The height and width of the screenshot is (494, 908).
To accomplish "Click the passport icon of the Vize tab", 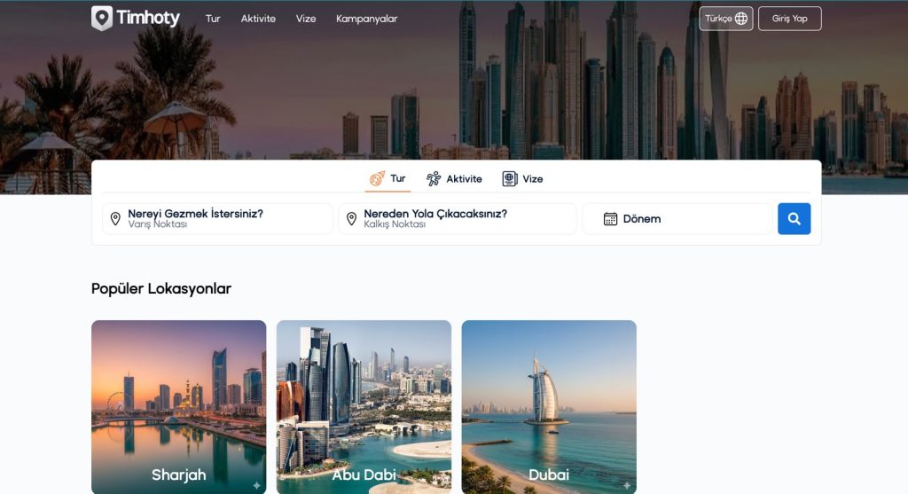I will [510, 178].
